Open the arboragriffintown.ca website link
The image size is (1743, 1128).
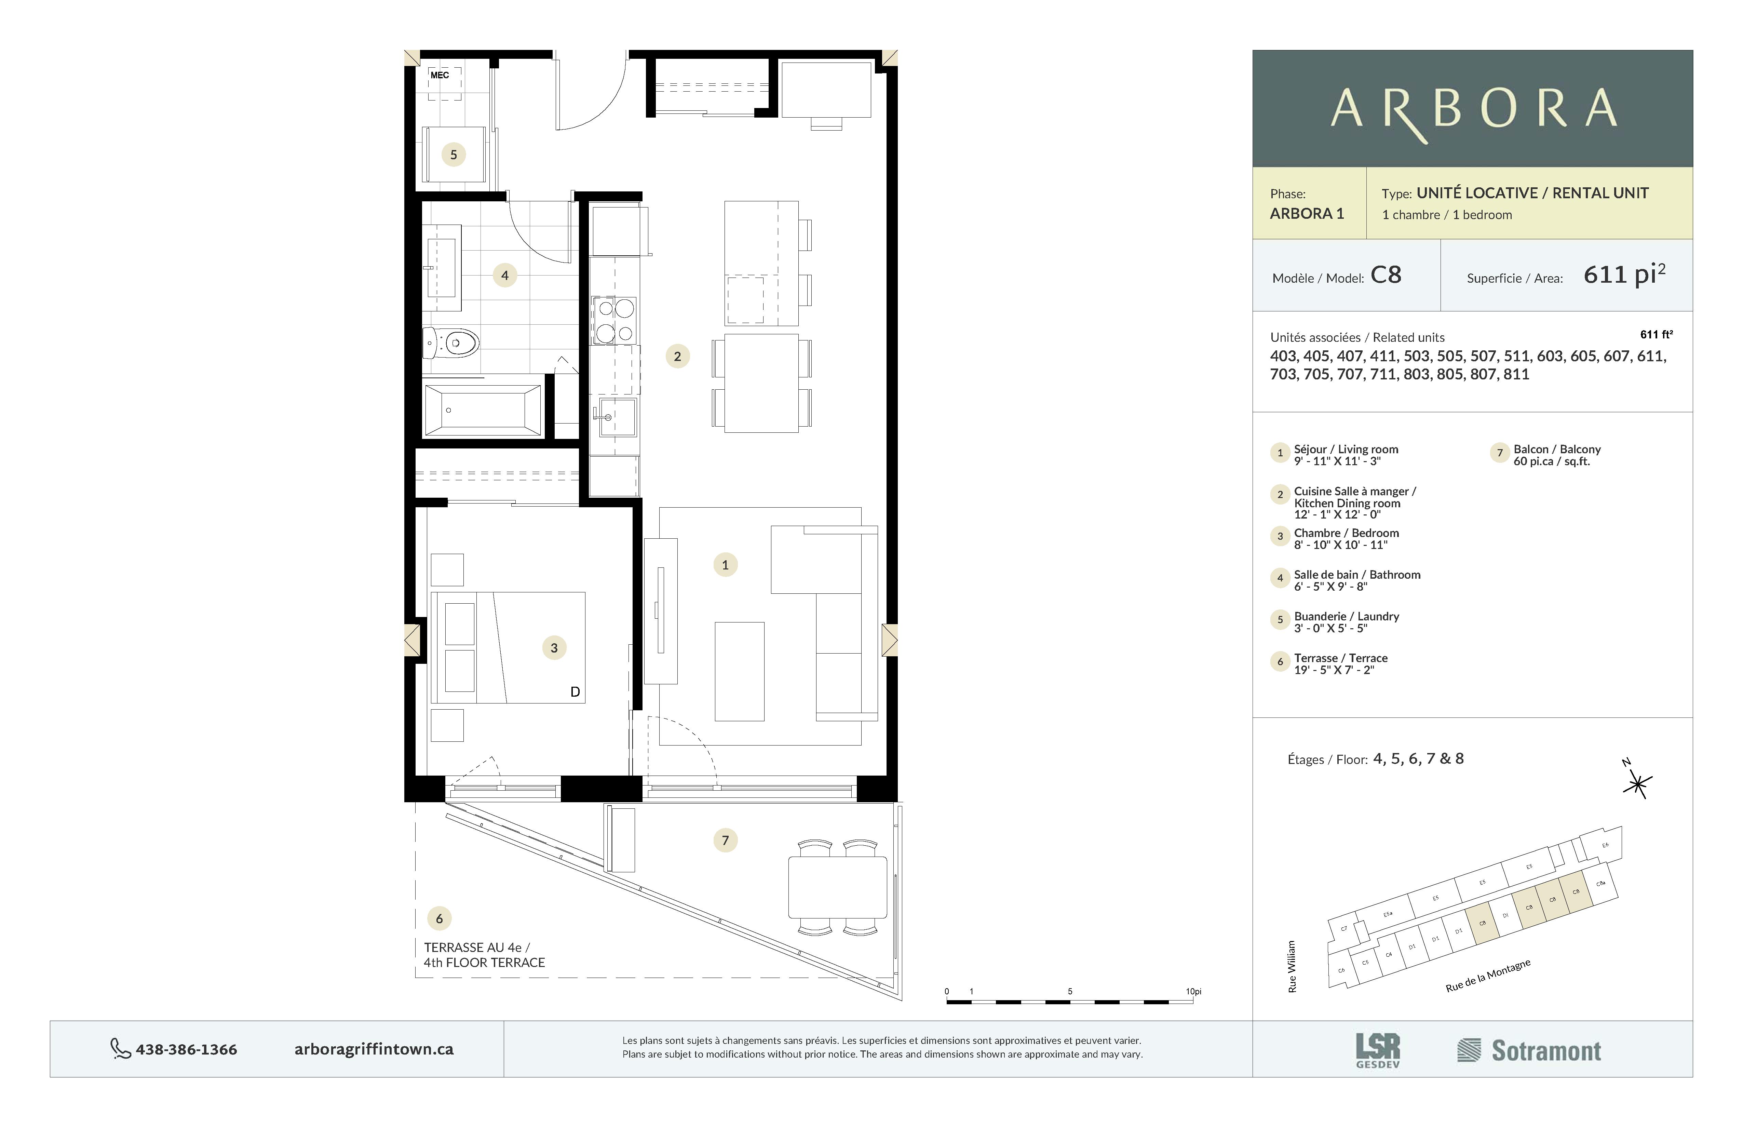click(x=374, y=1049)
